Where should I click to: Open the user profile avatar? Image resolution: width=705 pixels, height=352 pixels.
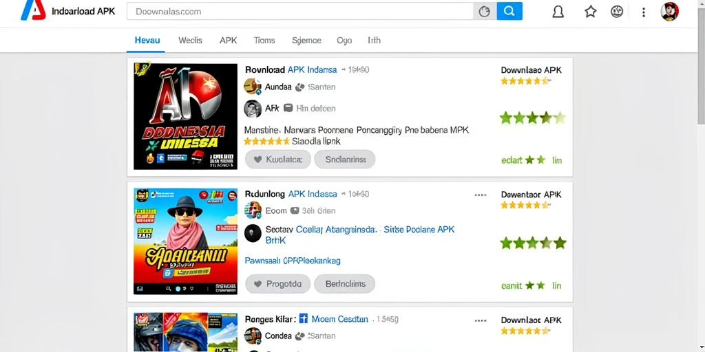tap(669, 12)
